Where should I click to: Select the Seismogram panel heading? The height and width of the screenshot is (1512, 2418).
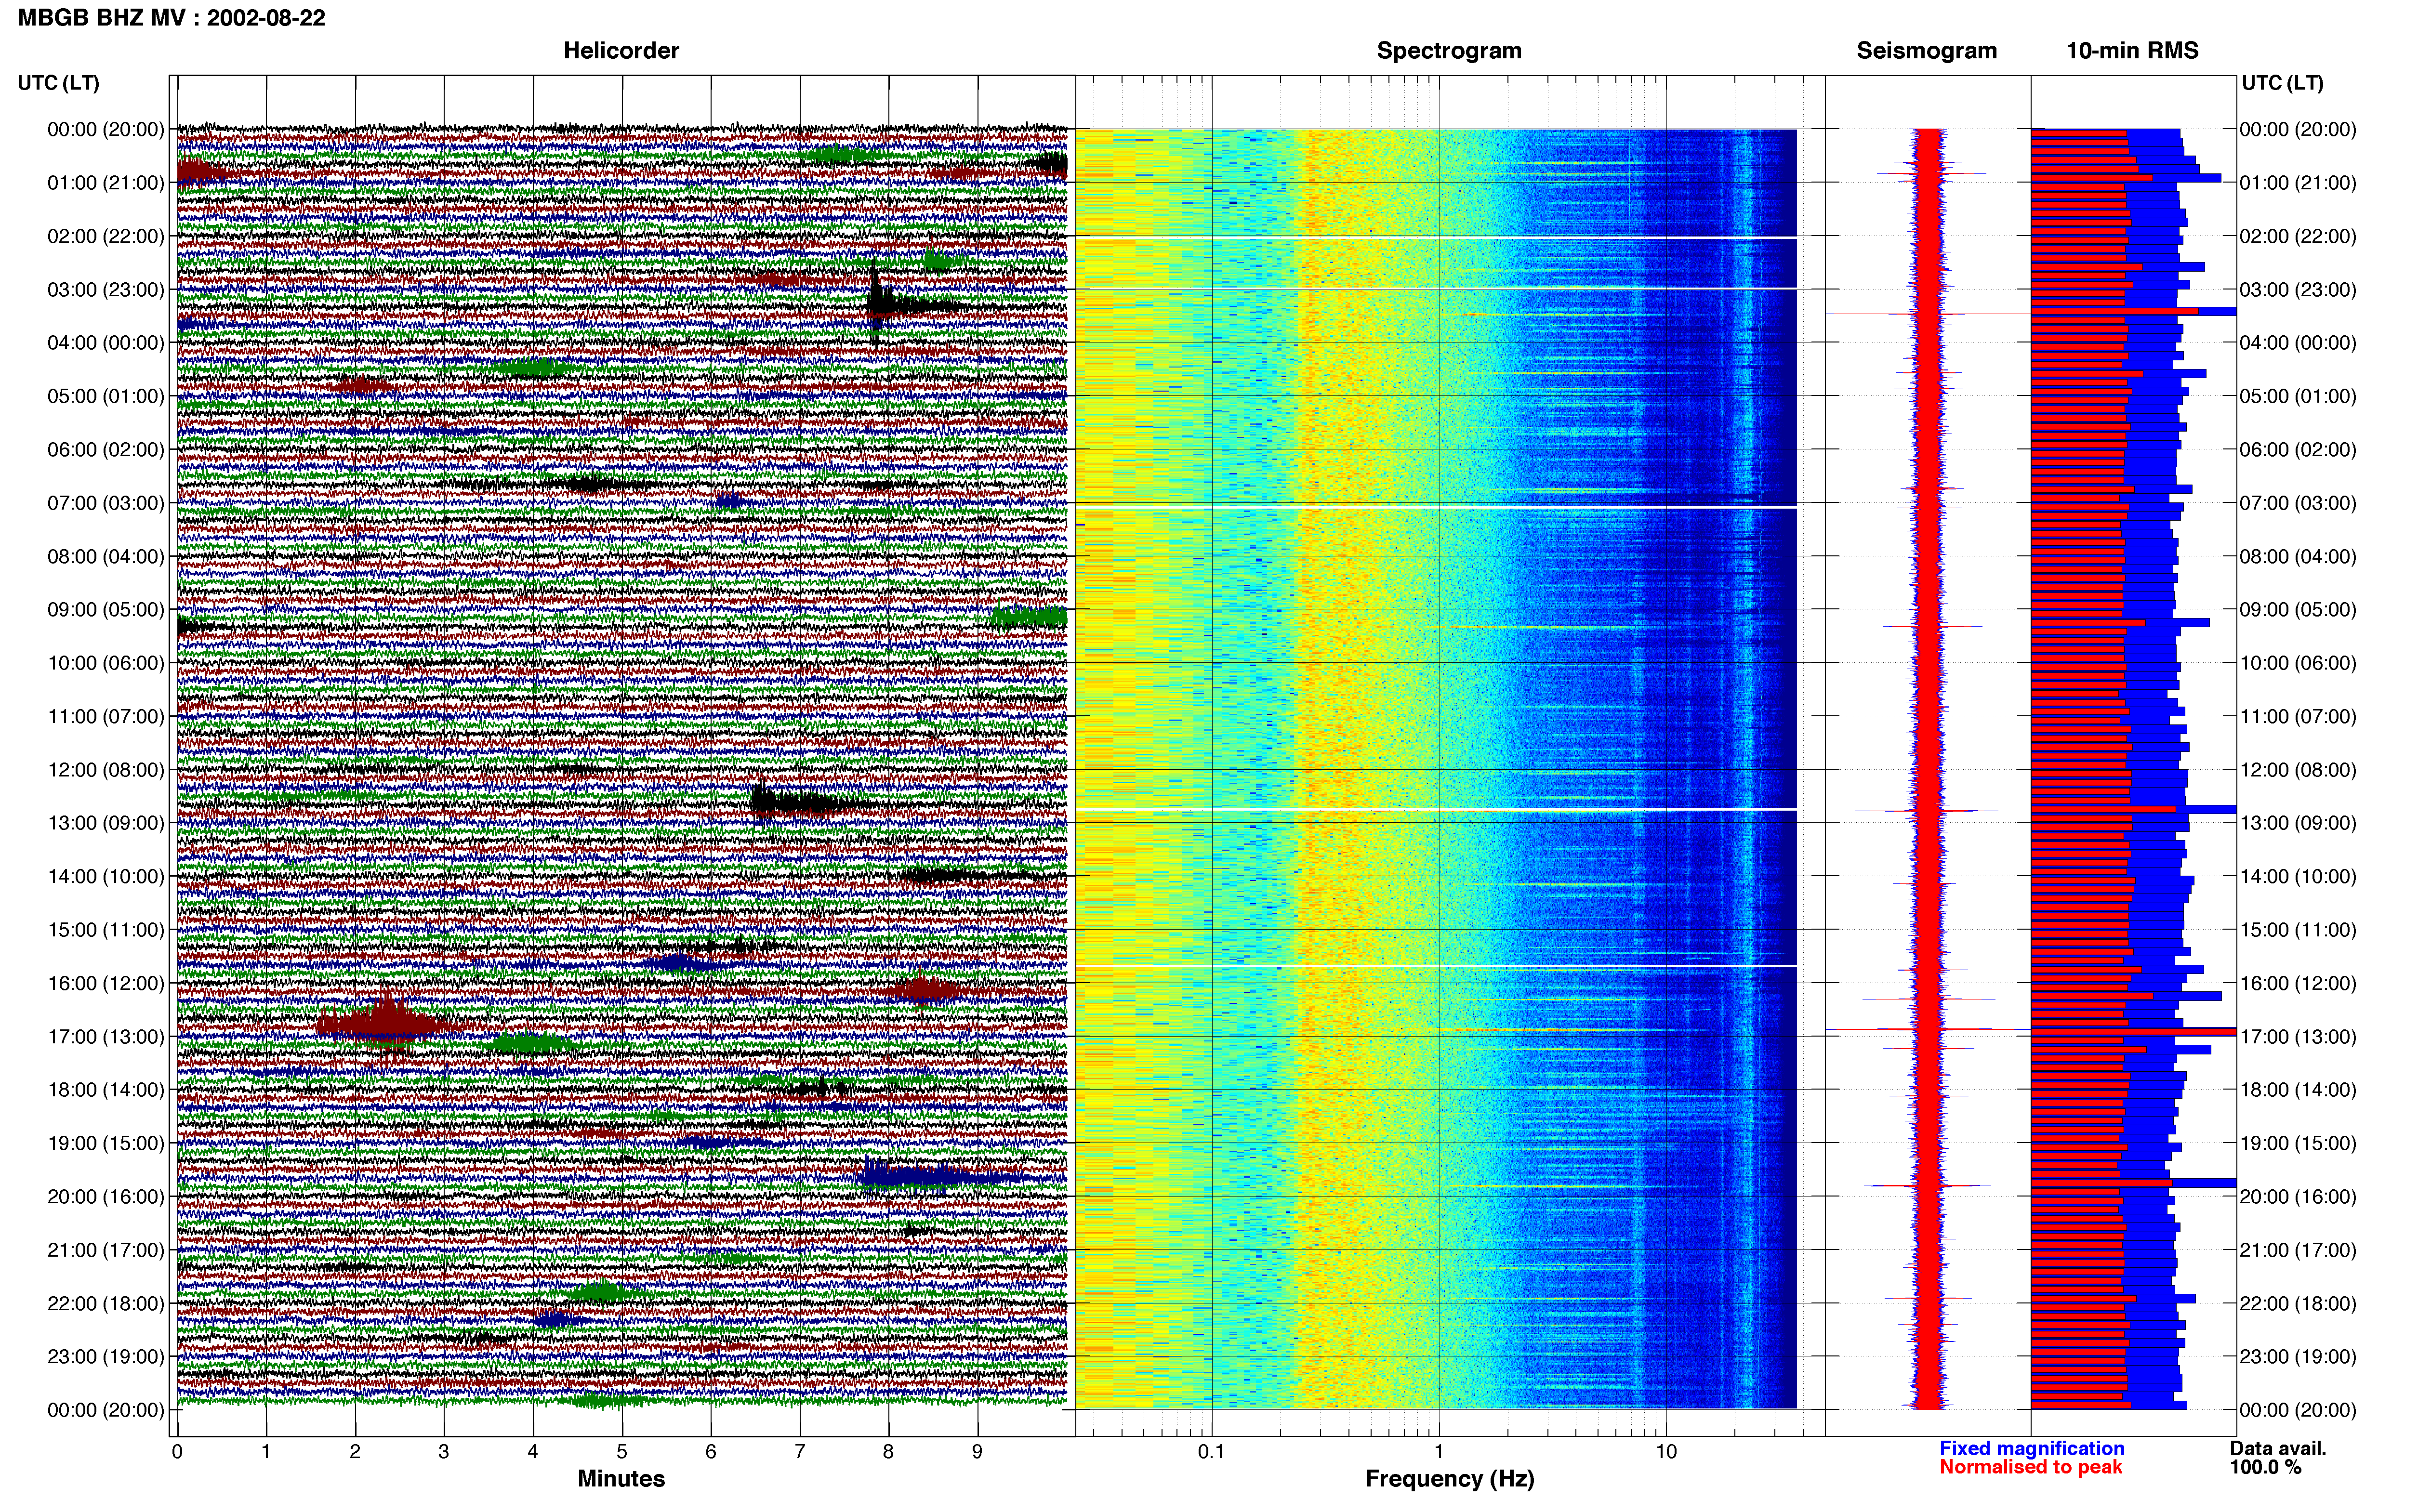coord(1926,51)
